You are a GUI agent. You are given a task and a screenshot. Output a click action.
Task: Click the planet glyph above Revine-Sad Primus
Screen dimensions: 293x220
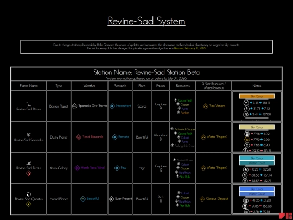click(29, 104)
